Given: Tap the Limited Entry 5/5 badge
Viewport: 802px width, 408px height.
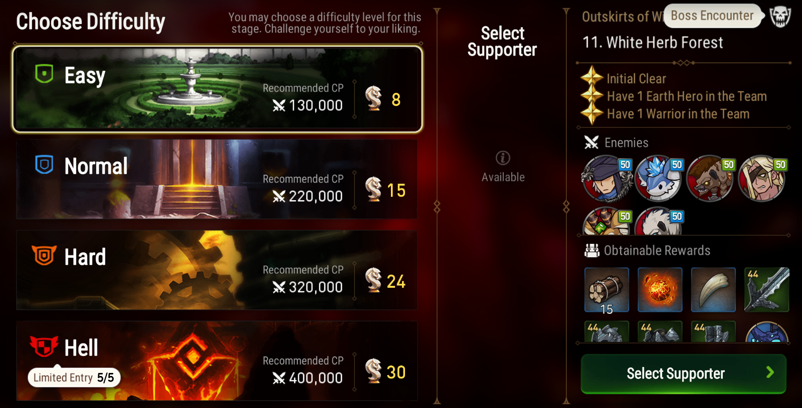Looking at the screenshot, I should [x=74, y=377].
